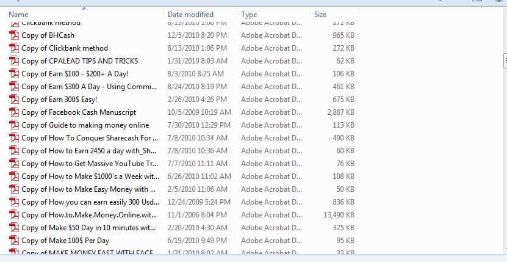
Task: Click PDF icon of Copy of How you can earn easily 300
Action: 14,202
